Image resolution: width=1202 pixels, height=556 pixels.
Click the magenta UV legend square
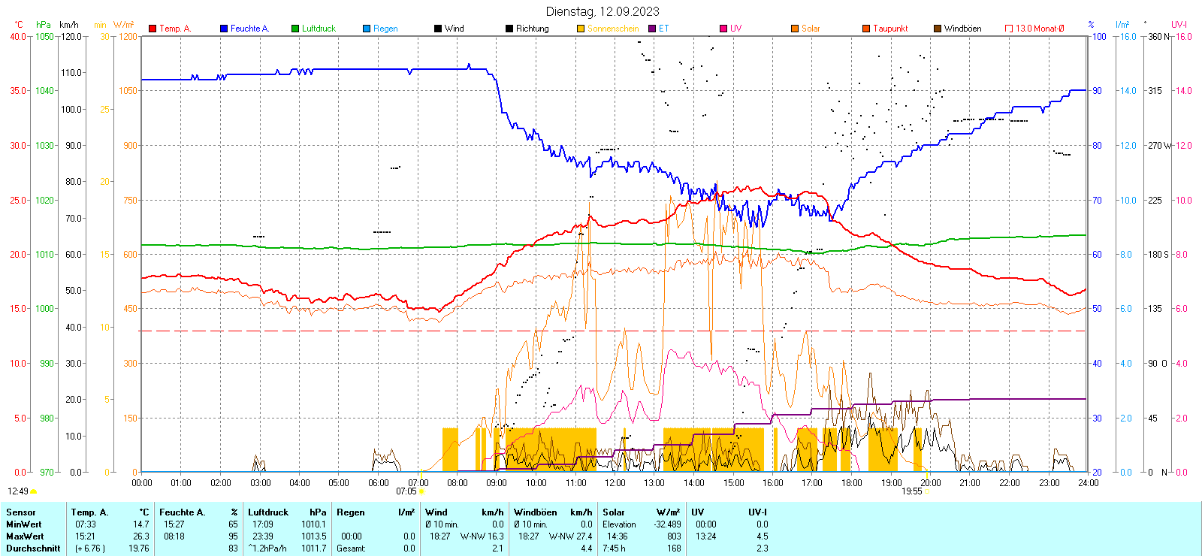point(723,29)
